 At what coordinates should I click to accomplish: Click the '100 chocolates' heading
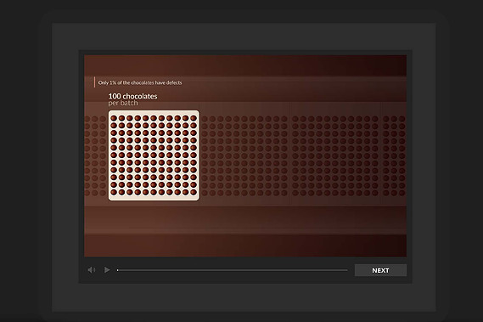(132, 96)
